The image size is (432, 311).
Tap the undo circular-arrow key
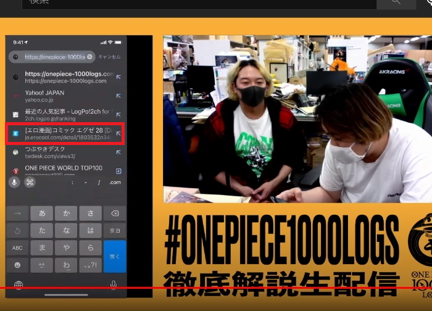click(x=17, y=231)
